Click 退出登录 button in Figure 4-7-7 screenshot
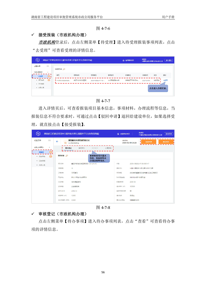Image resolution: width=206 pixels, height=292 pixels. 169,60
